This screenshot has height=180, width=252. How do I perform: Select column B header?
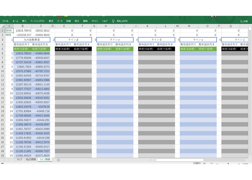(22, 26)
